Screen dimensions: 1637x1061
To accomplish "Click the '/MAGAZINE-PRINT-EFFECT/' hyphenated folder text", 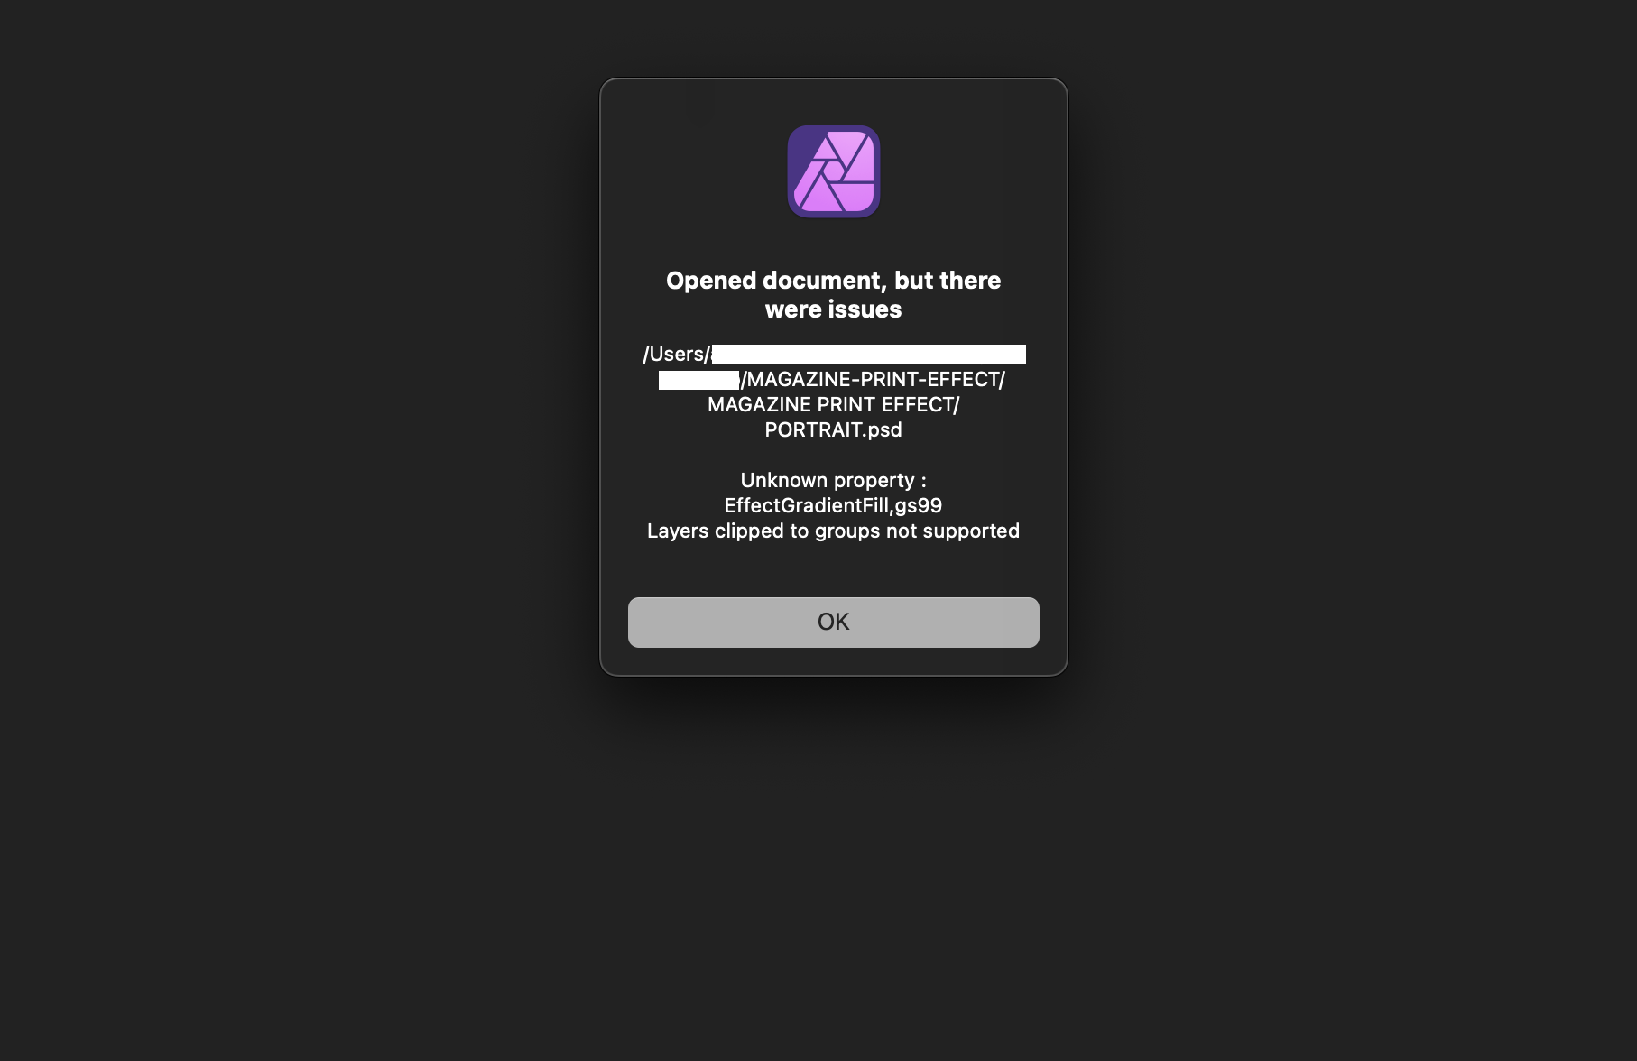I will [x=873, y=380].
